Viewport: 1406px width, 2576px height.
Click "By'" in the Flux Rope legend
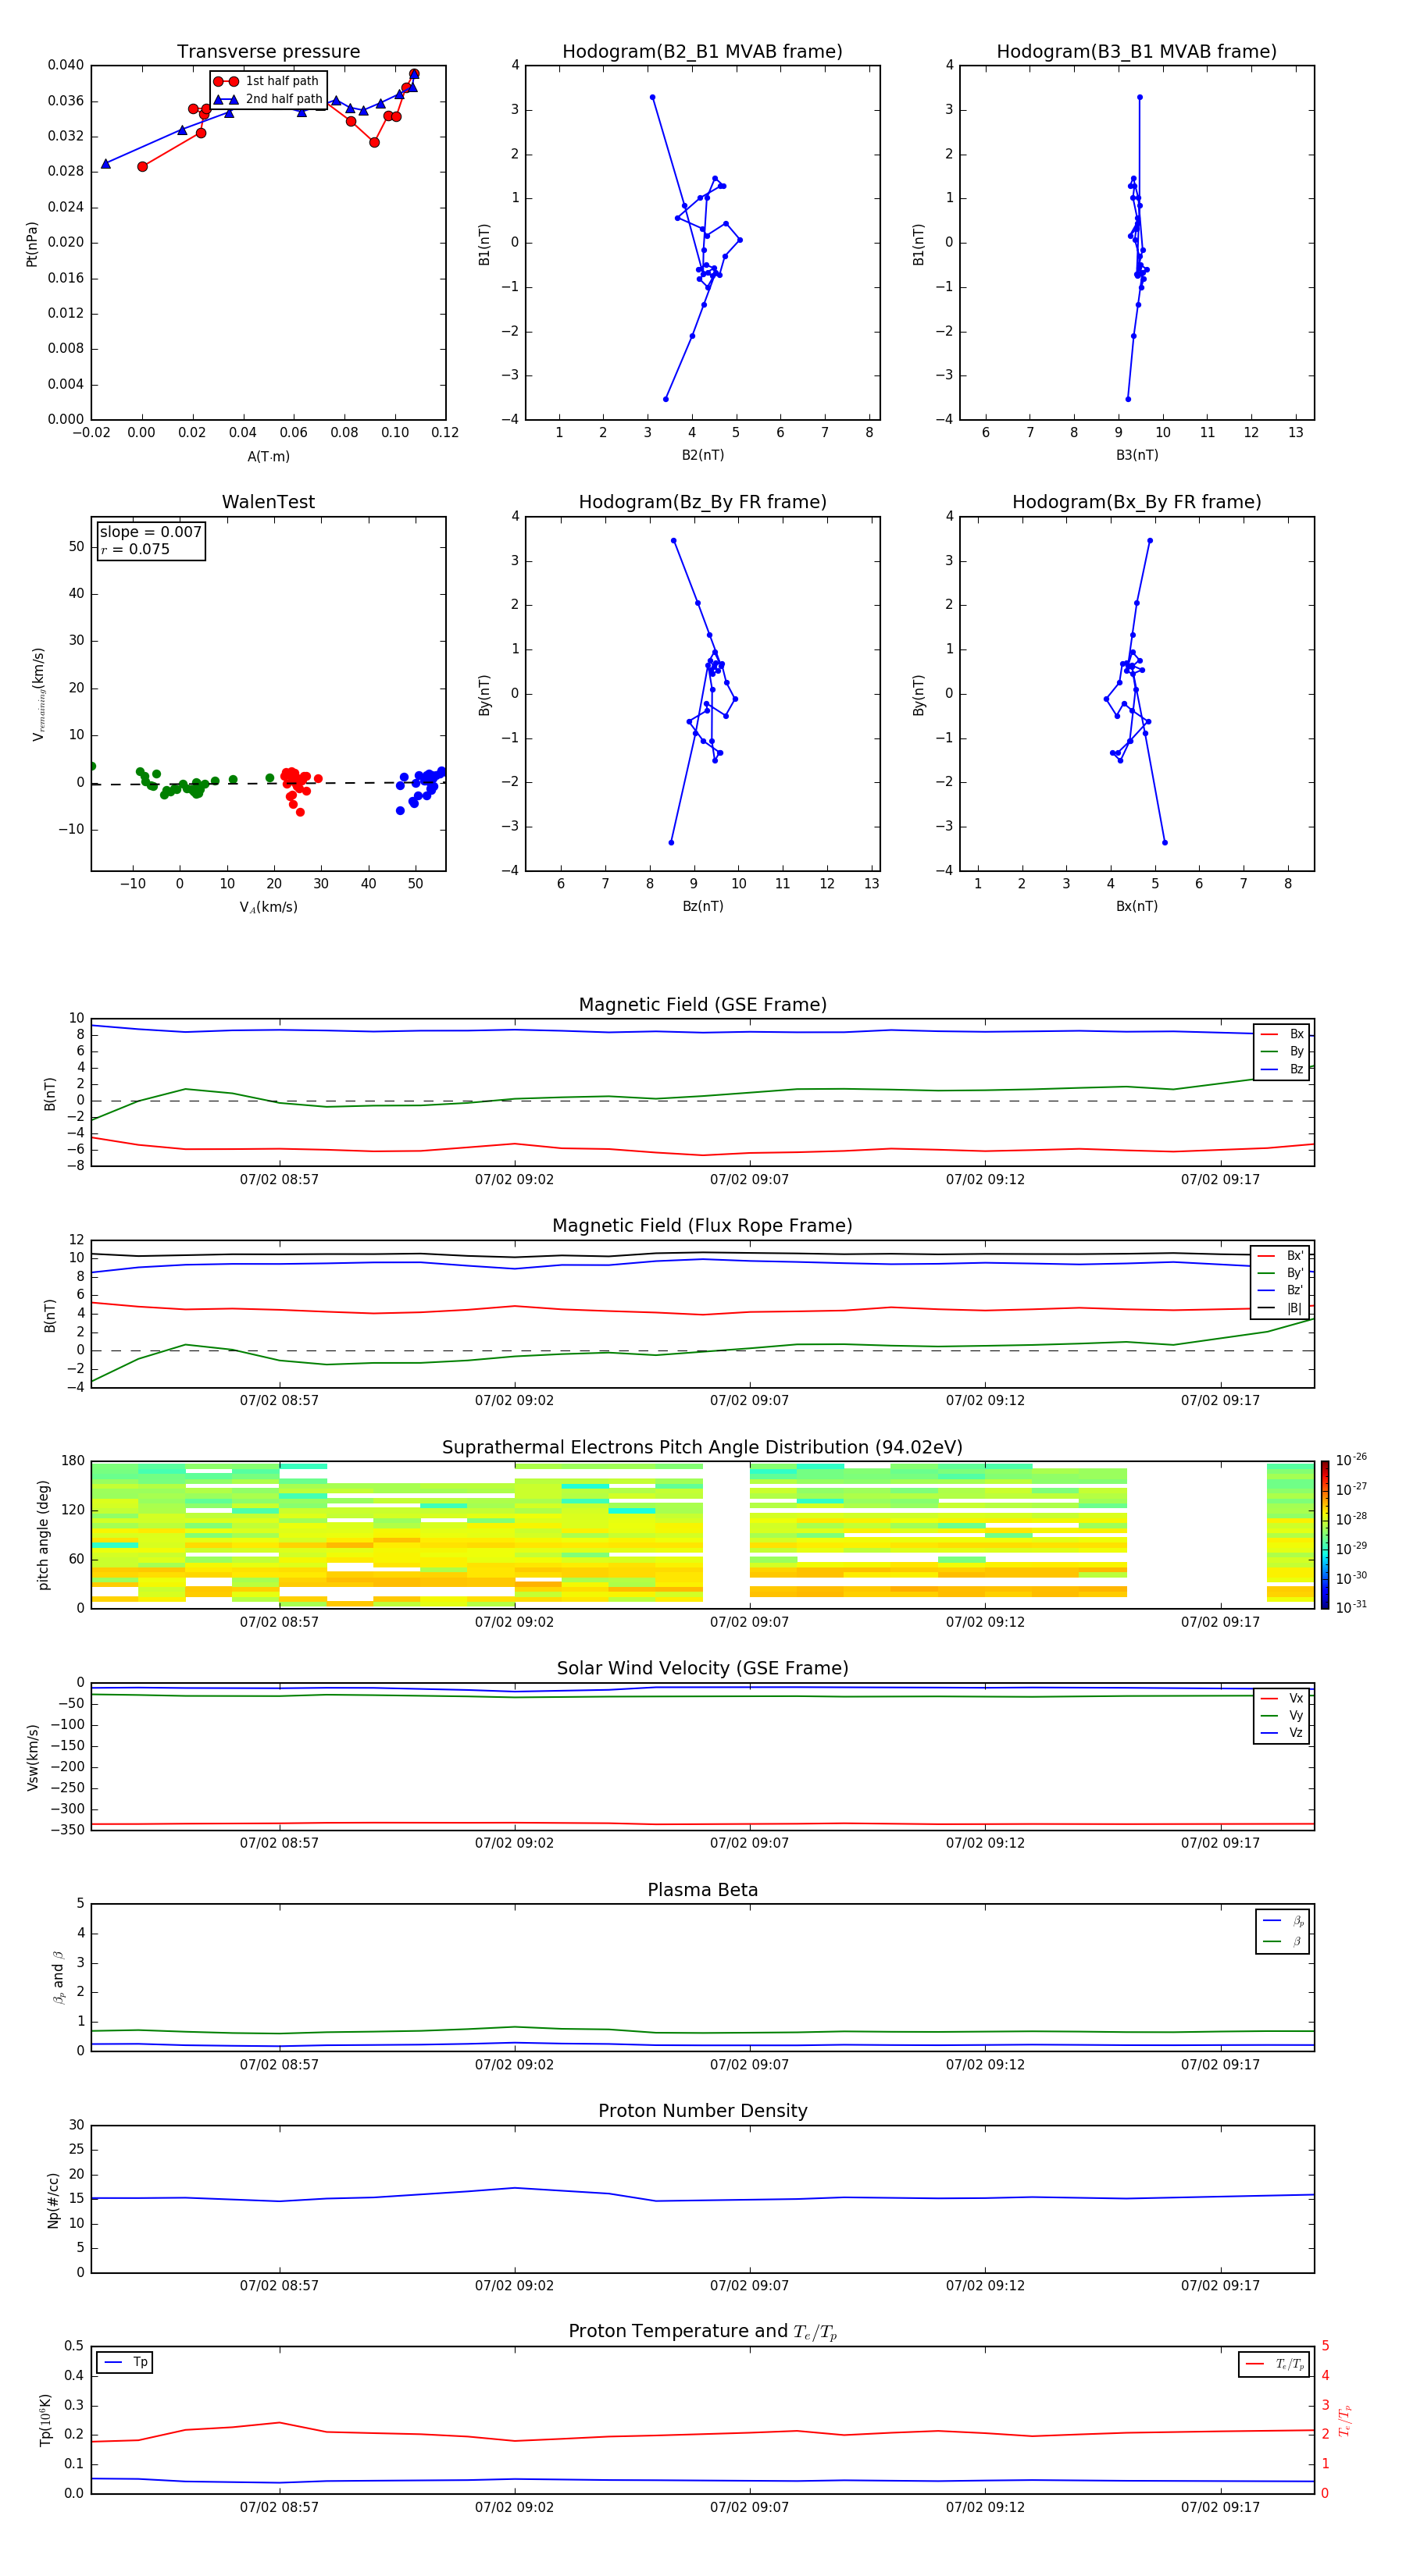[1281, 1273]
